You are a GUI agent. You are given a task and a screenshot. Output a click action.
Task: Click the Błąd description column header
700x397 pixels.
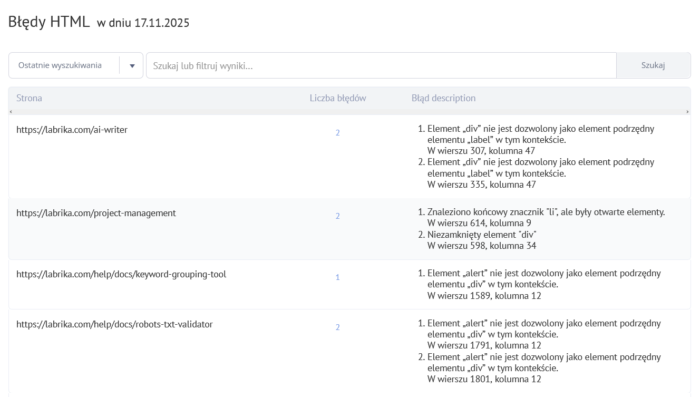click(x=443, y=98)
